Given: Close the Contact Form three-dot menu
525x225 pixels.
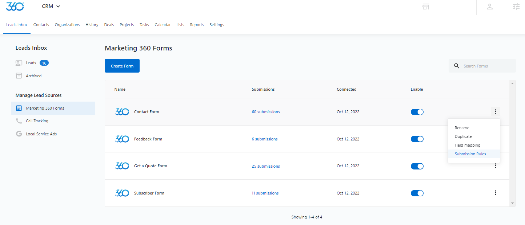Looking at the screenshot, I should point(495,112).
